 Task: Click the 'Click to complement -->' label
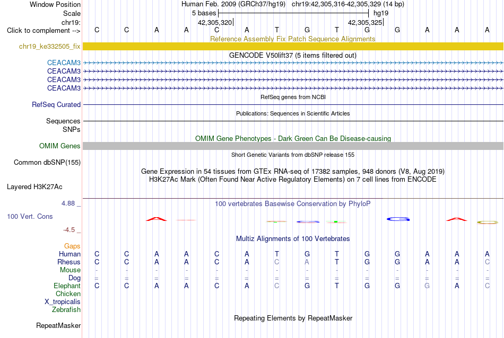click(44, 31)
